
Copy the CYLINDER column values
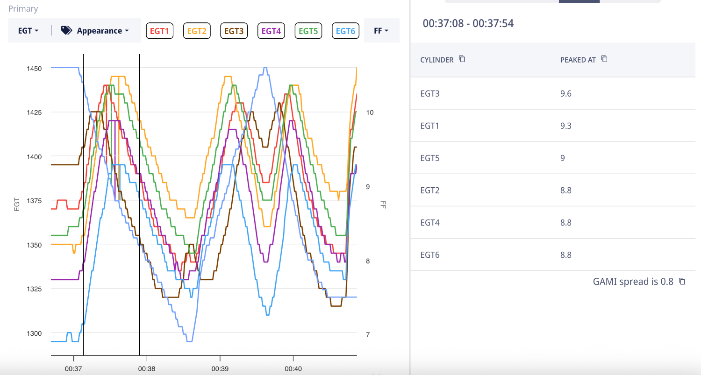point(462,59)
